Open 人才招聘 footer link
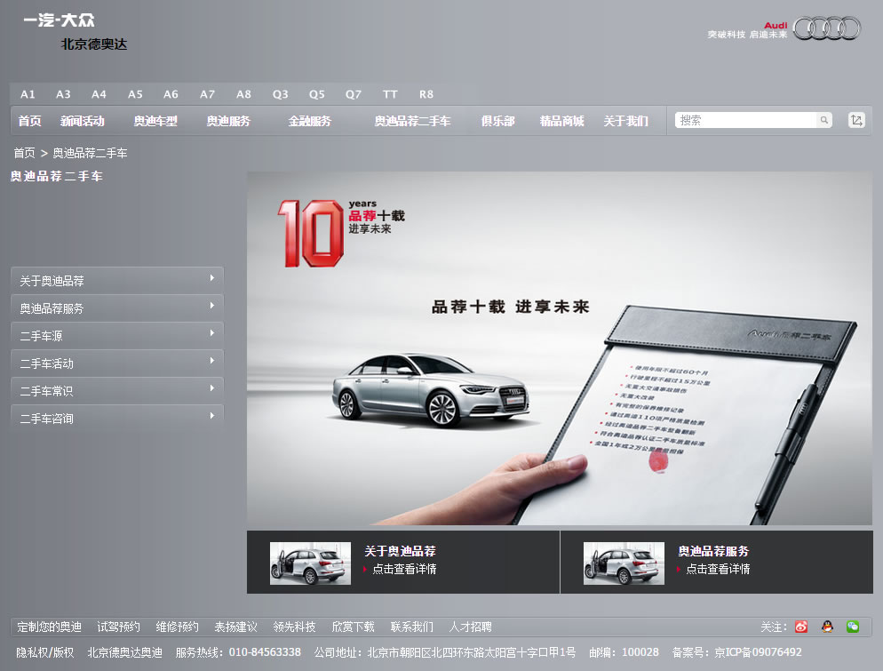The image size is (883, 671). (x=470, y=627)
